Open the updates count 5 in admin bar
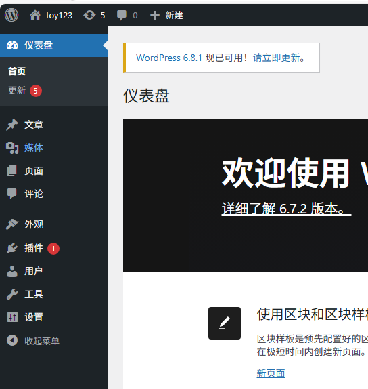 coord(103,16)
